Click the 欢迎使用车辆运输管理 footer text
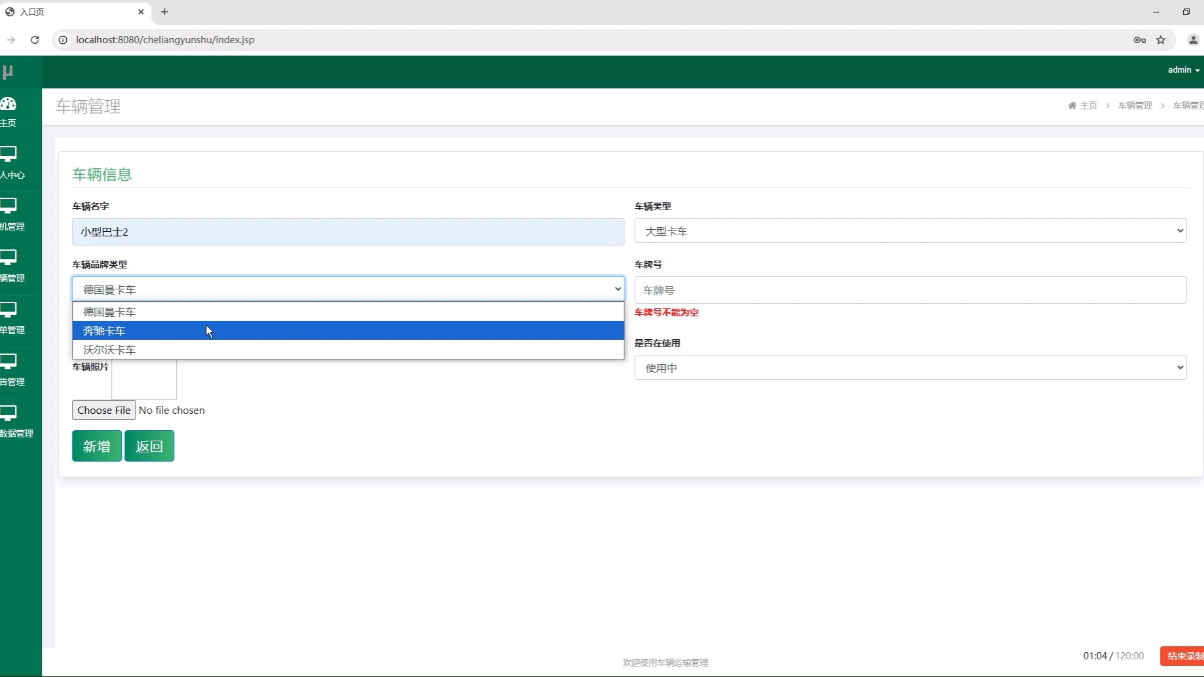 [x=666, y=663]
